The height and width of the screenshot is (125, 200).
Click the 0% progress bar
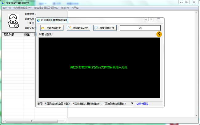[x=140, y=28]
